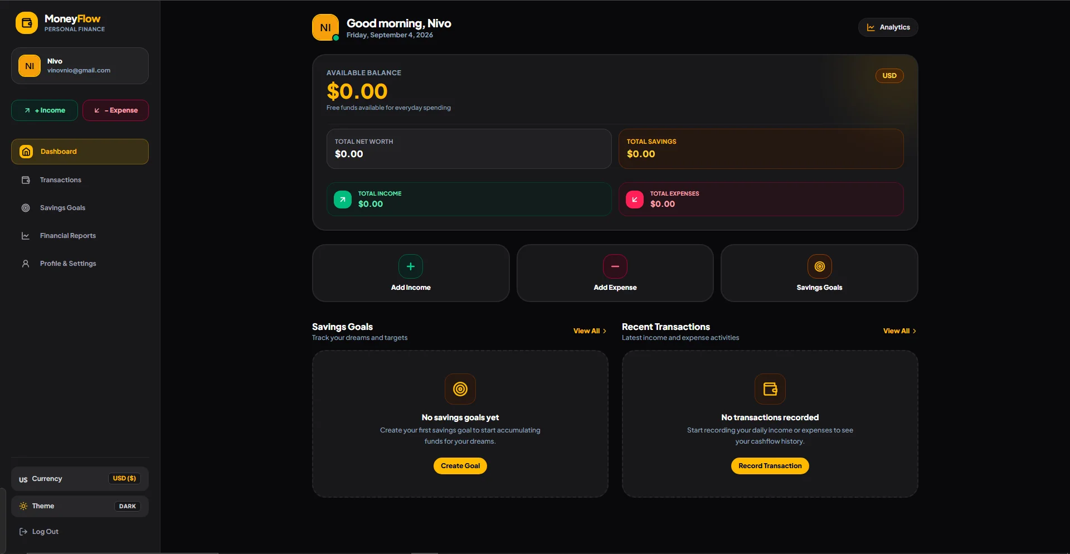1070x554 pixels.
Task: Click the green plus Add Income icon
Action: 411,266
